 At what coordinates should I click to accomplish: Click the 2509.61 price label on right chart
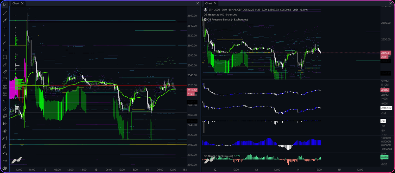[386, 53]
